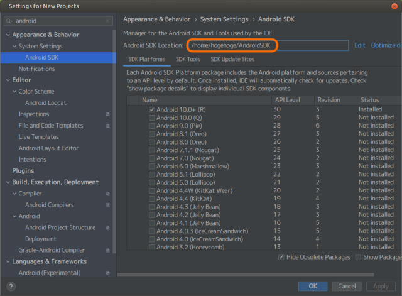Viewport: 402px width, 296px height.
Task: Click the help question mark icon
Action: [x=9, y=286]
